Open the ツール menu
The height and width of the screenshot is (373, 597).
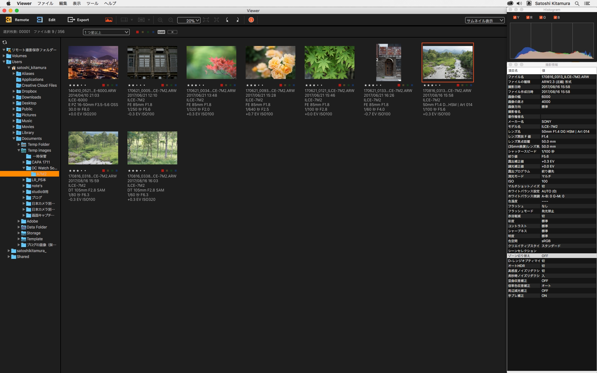tap(92, 3)
